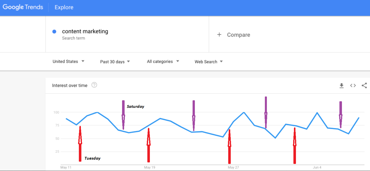The image size is (370, 171).
Task: Edit the content marketing search term
Action: tap(85, 31)
